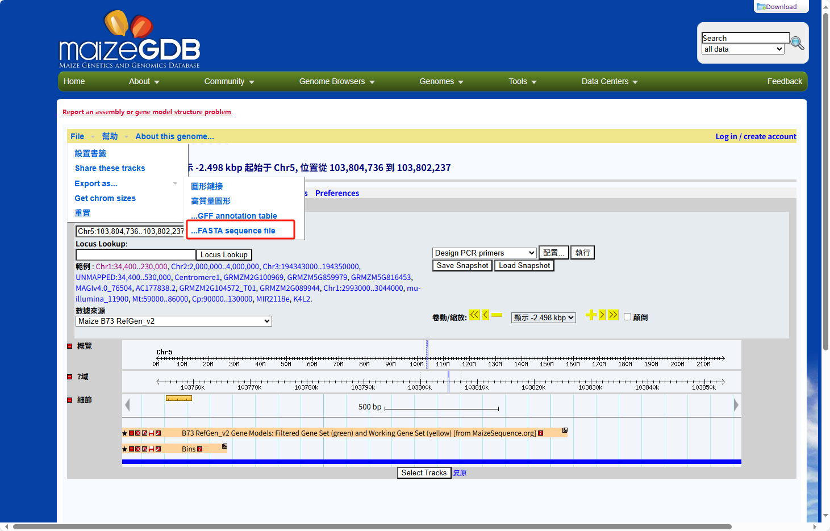Click the horizontal page scrollbar

click(372, 527)
